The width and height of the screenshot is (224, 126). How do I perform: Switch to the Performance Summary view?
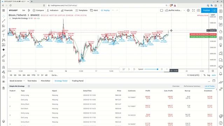pos(192,86)
